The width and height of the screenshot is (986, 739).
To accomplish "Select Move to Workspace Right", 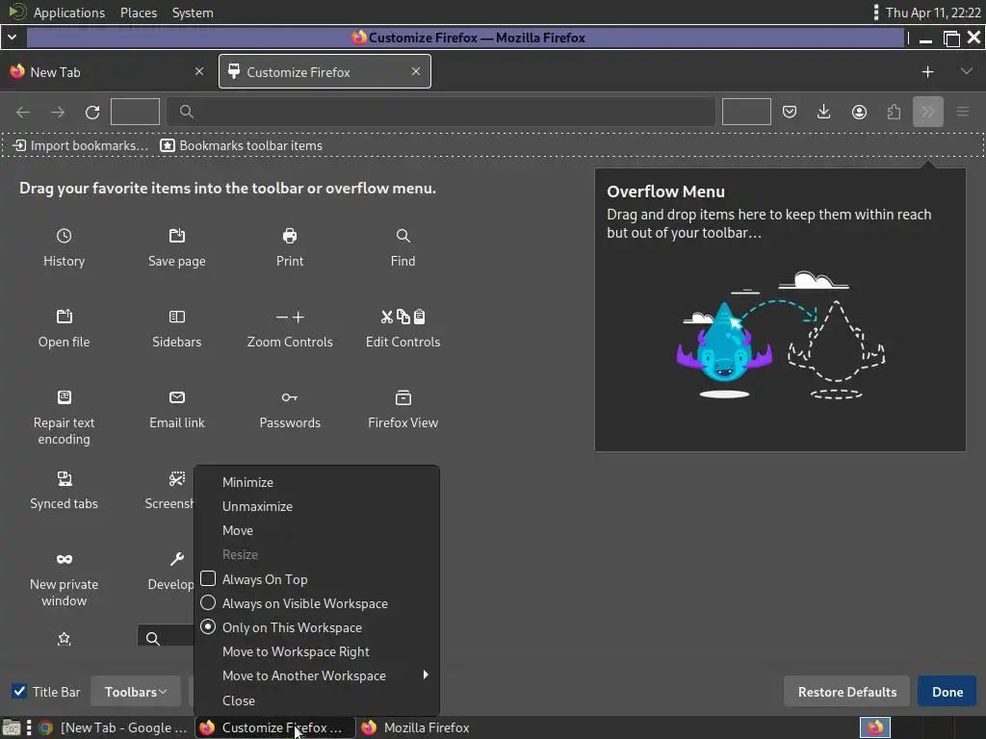I will pos(296,651).
